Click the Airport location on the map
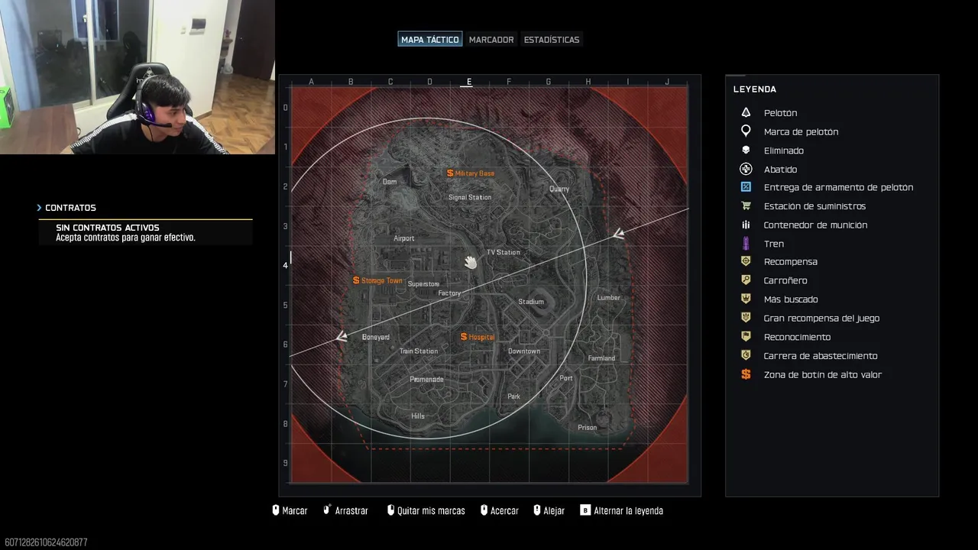Image resolution: width=978 pixels, height=550 pixels. tap(404, 238)
